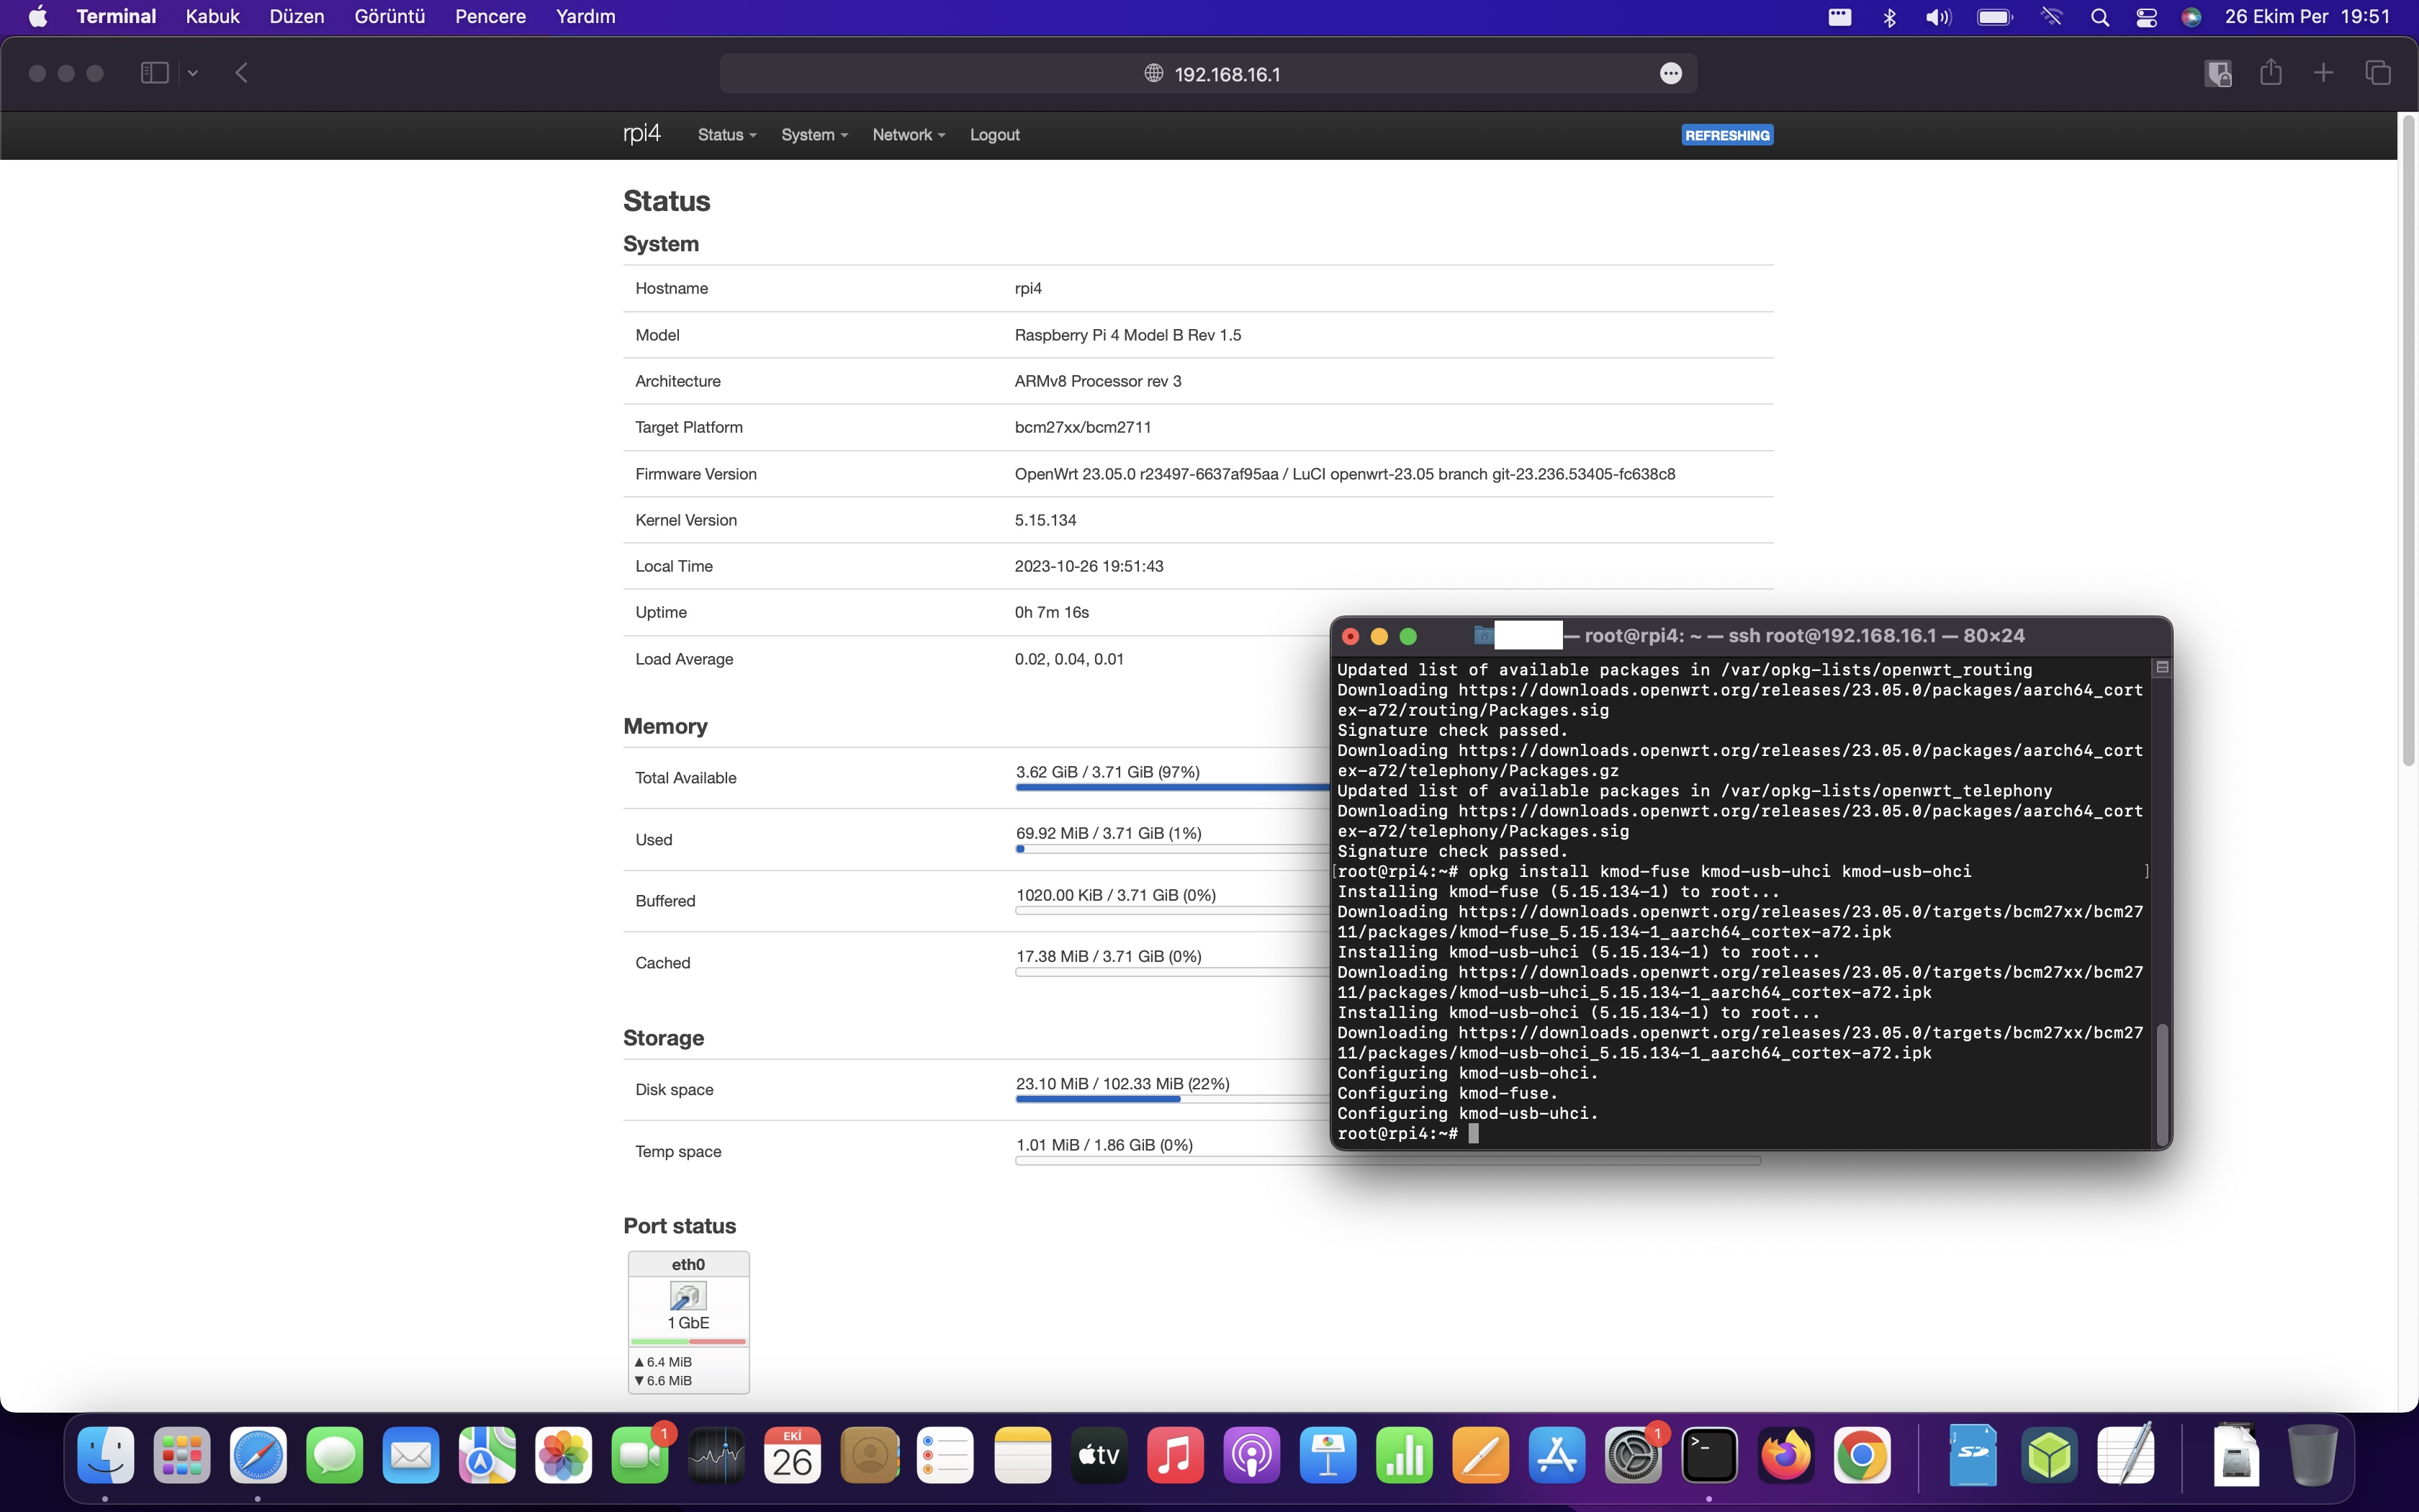Click the Safari address bar

click(1207, 74)
